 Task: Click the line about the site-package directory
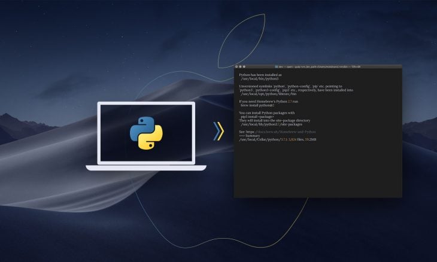point(275,121)
